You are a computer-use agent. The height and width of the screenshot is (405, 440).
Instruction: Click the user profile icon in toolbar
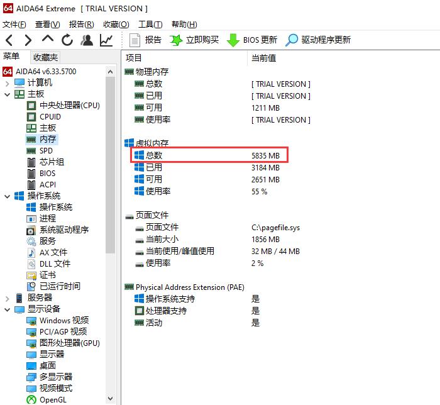pos(87,40)
